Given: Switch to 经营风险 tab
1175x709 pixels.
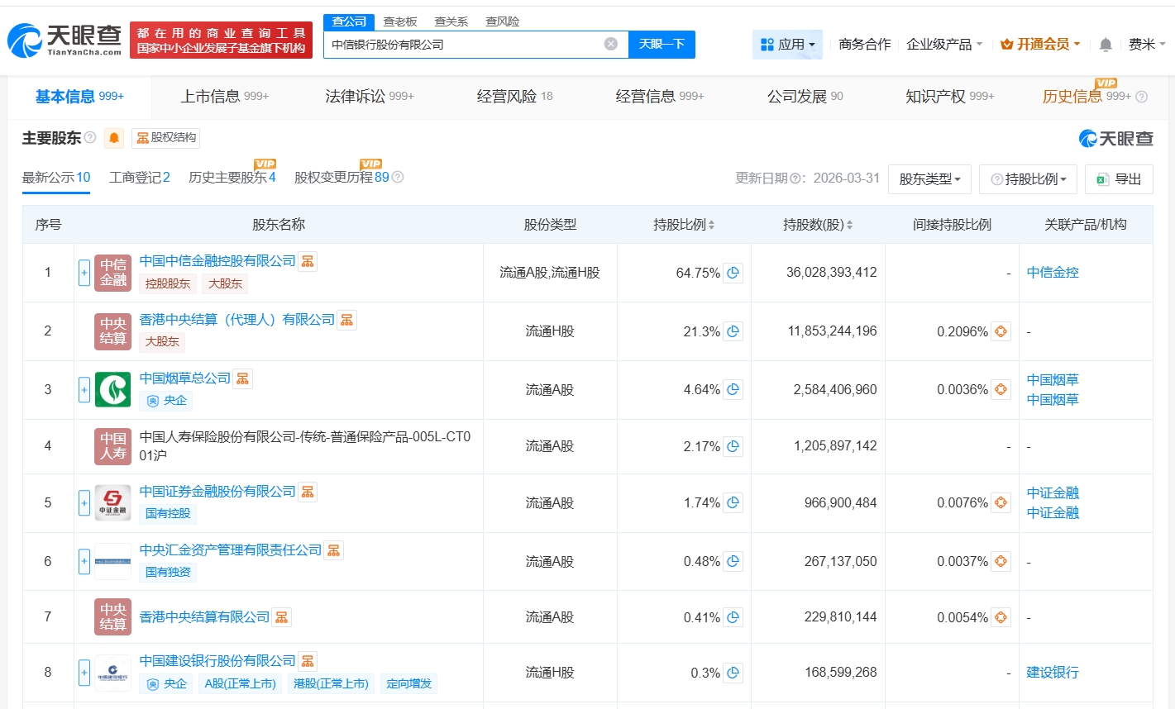Looking at the screenshot, I should [514, 97].
